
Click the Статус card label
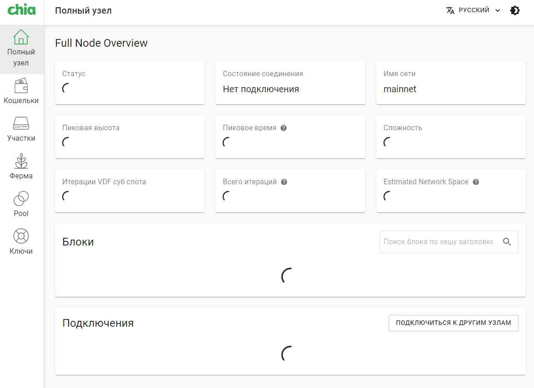[x=74, y=74]
